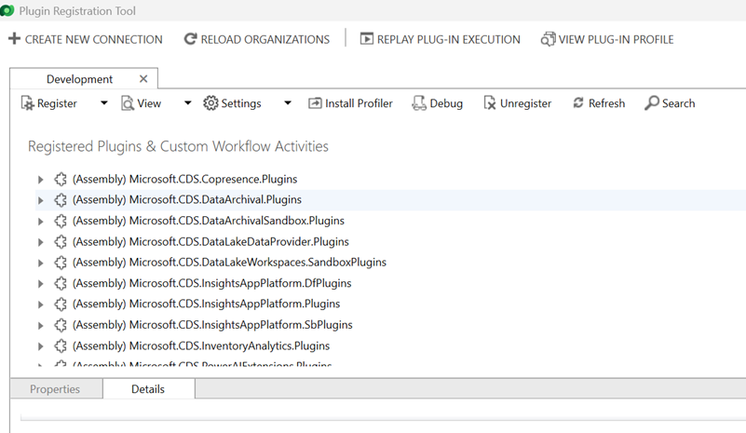
Task: Click the puzzle icon of InsightsAppPlatform.DfPlugins assembly
Action: point(60,283)
